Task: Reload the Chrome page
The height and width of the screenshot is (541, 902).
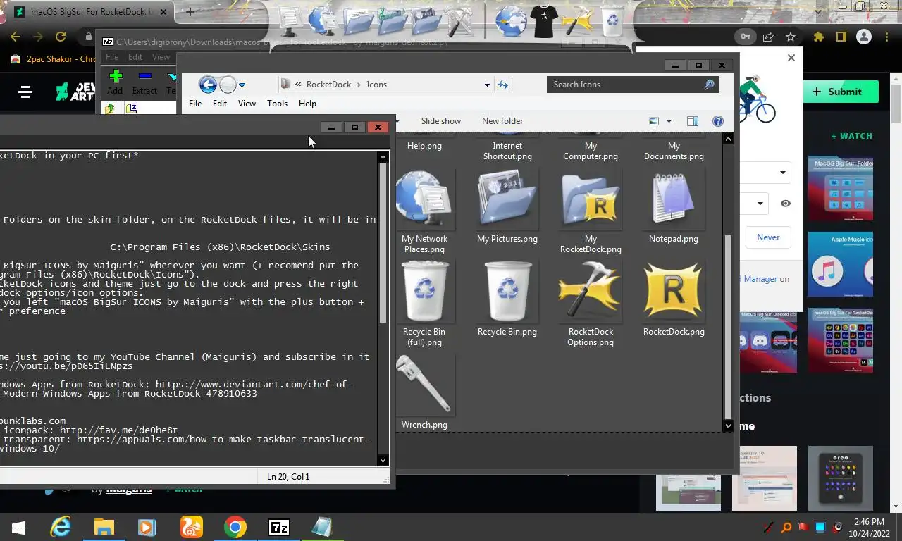Action: [x=61, y=37]
